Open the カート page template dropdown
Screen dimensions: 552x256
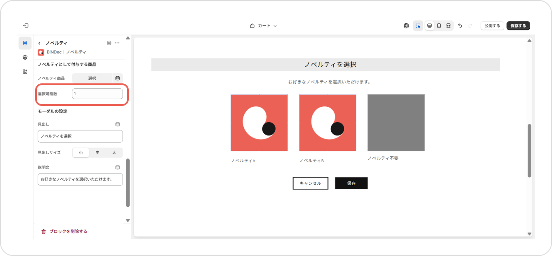click(x=264, y=26)
